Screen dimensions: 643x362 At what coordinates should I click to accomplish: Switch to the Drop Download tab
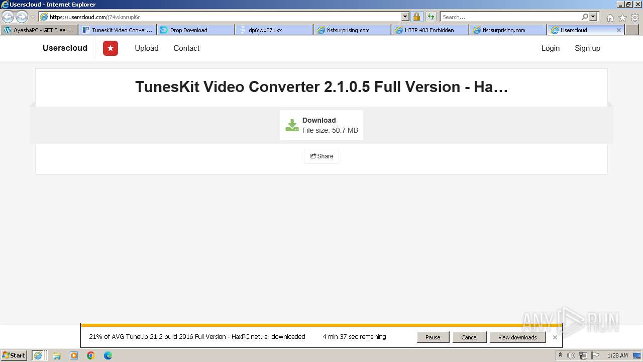(196, 30)
